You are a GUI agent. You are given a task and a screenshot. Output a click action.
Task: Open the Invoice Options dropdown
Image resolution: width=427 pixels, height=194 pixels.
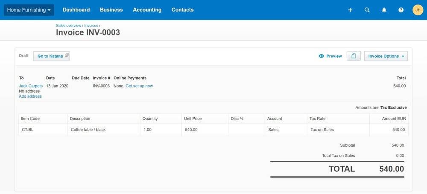click(x=386, y=56)
